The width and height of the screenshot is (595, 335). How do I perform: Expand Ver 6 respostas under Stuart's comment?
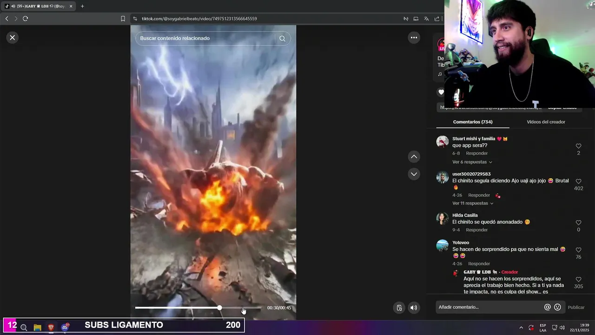[472, 162]
